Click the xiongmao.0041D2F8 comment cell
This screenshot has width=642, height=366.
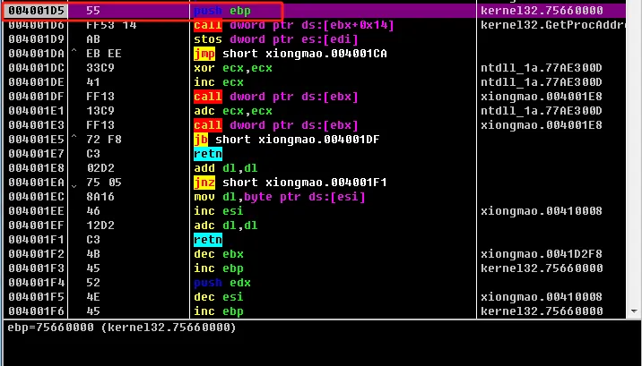542,254
